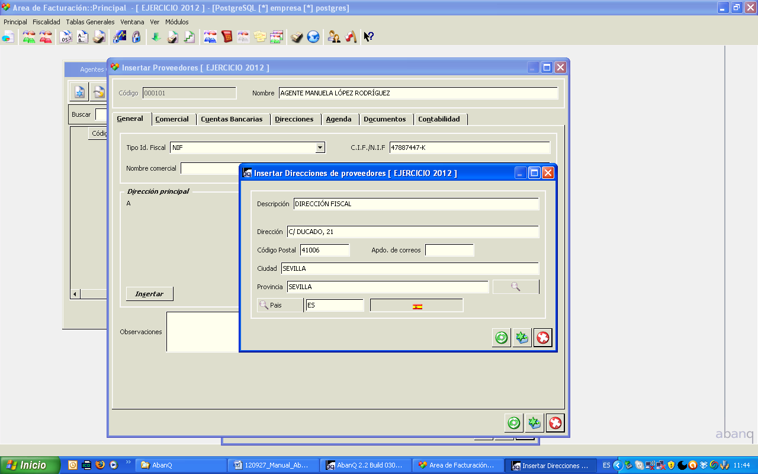
Task: Click the Ciudad input field
Action: click(410, 268)
